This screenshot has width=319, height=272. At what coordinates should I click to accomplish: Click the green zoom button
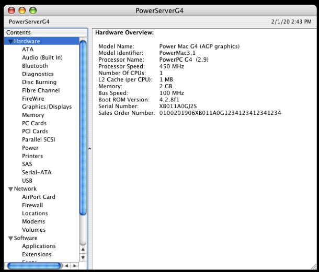[33, 10]
